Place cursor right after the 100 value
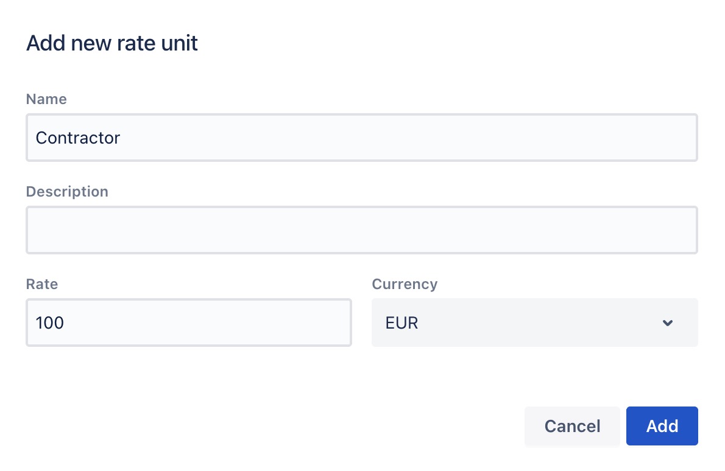 pos(65,323)
